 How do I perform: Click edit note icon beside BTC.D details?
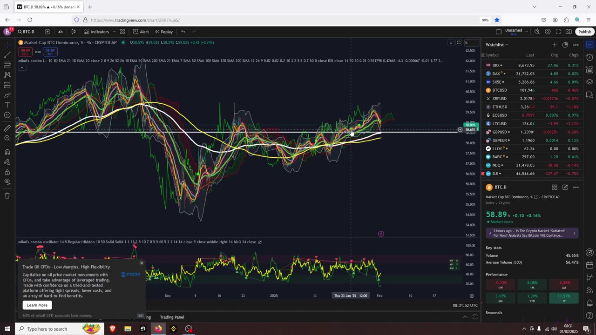pyautogui.click(x=565, y=187)
